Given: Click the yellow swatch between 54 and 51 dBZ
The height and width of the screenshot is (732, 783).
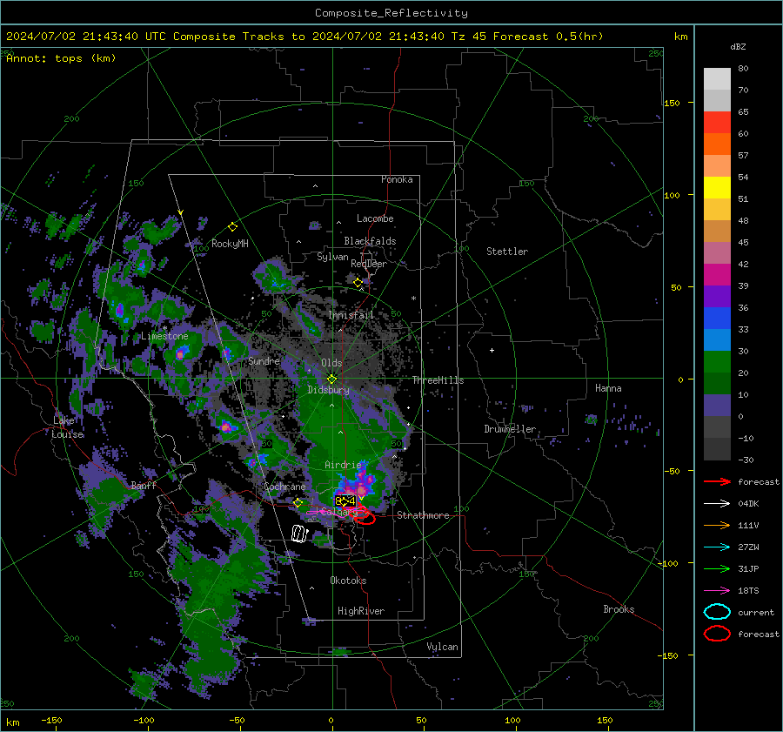Looking at the screenshot, I should (717, 188).
